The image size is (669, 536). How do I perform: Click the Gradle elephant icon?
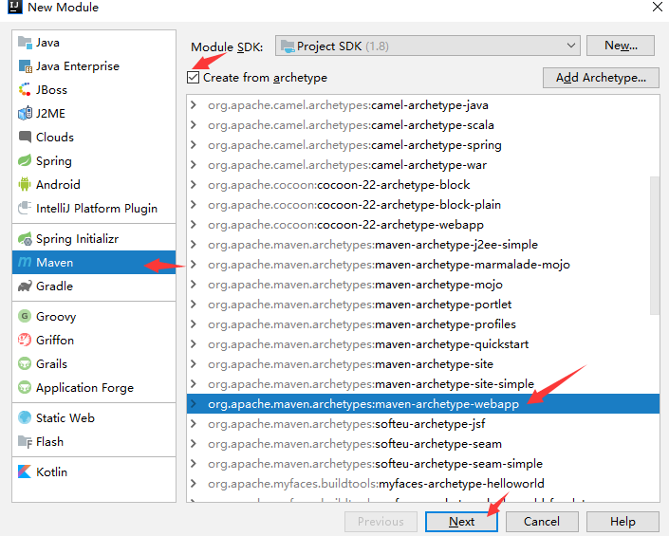click(x=25, y=286)
